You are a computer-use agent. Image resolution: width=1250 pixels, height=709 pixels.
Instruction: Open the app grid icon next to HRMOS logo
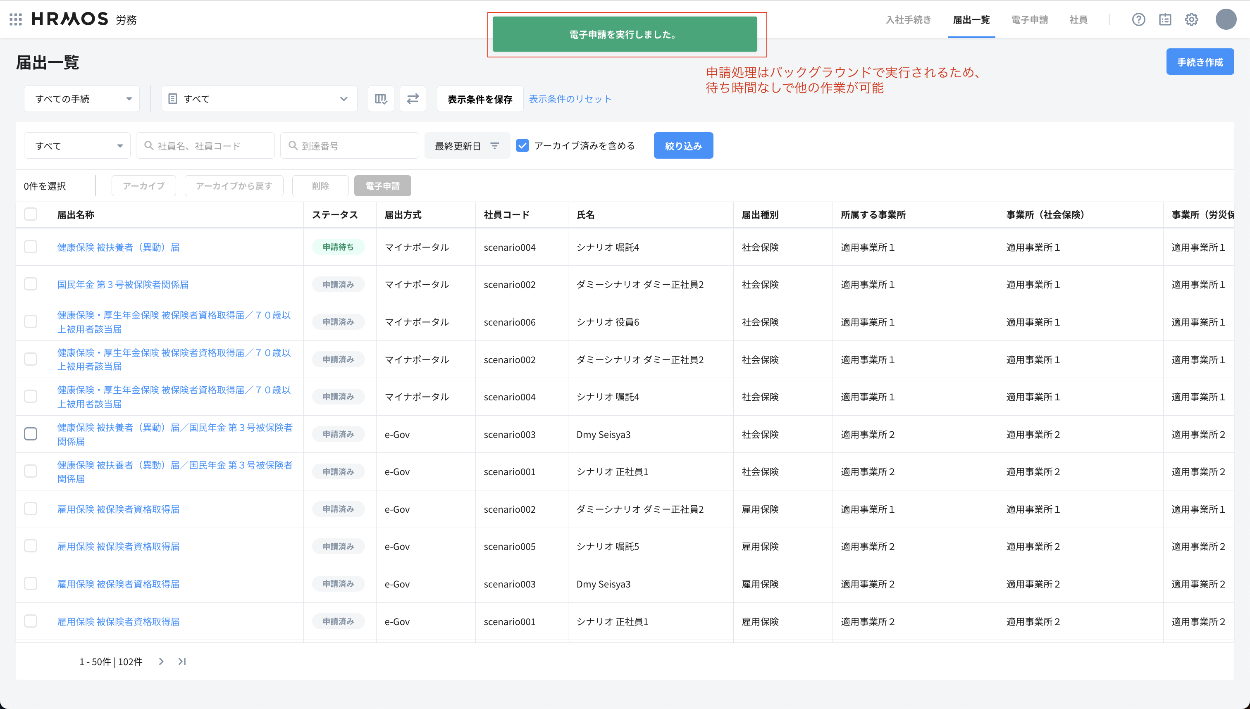coord(15,19)
